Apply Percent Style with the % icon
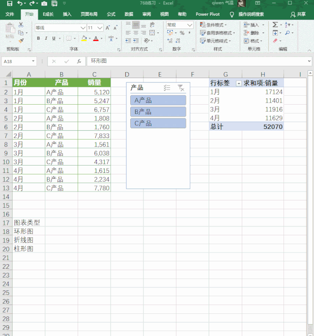Screen dimensions: 314x336 coord(182,33)
